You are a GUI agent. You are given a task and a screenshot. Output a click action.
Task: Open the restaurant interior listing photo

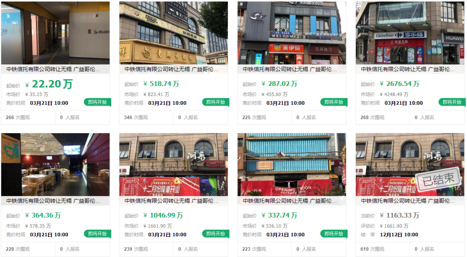55,164
